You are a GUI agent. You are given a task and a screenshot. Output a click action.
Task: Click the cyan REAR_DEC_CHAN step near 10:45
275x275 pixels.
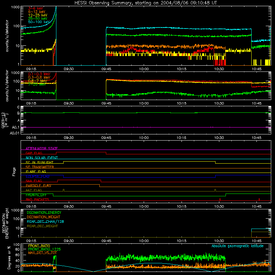[261, 229]
